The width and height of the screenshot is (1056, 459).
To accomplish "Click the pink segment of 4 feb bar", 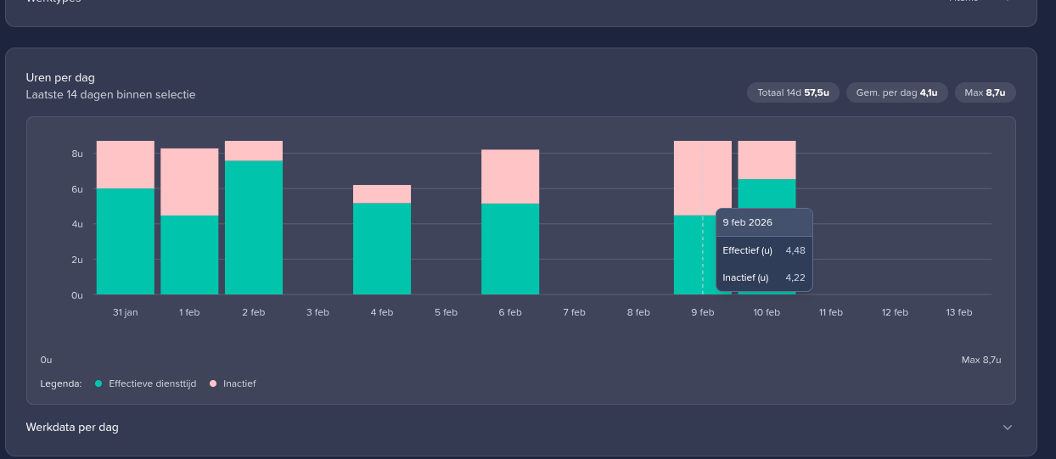I will (x=382, y=193).
